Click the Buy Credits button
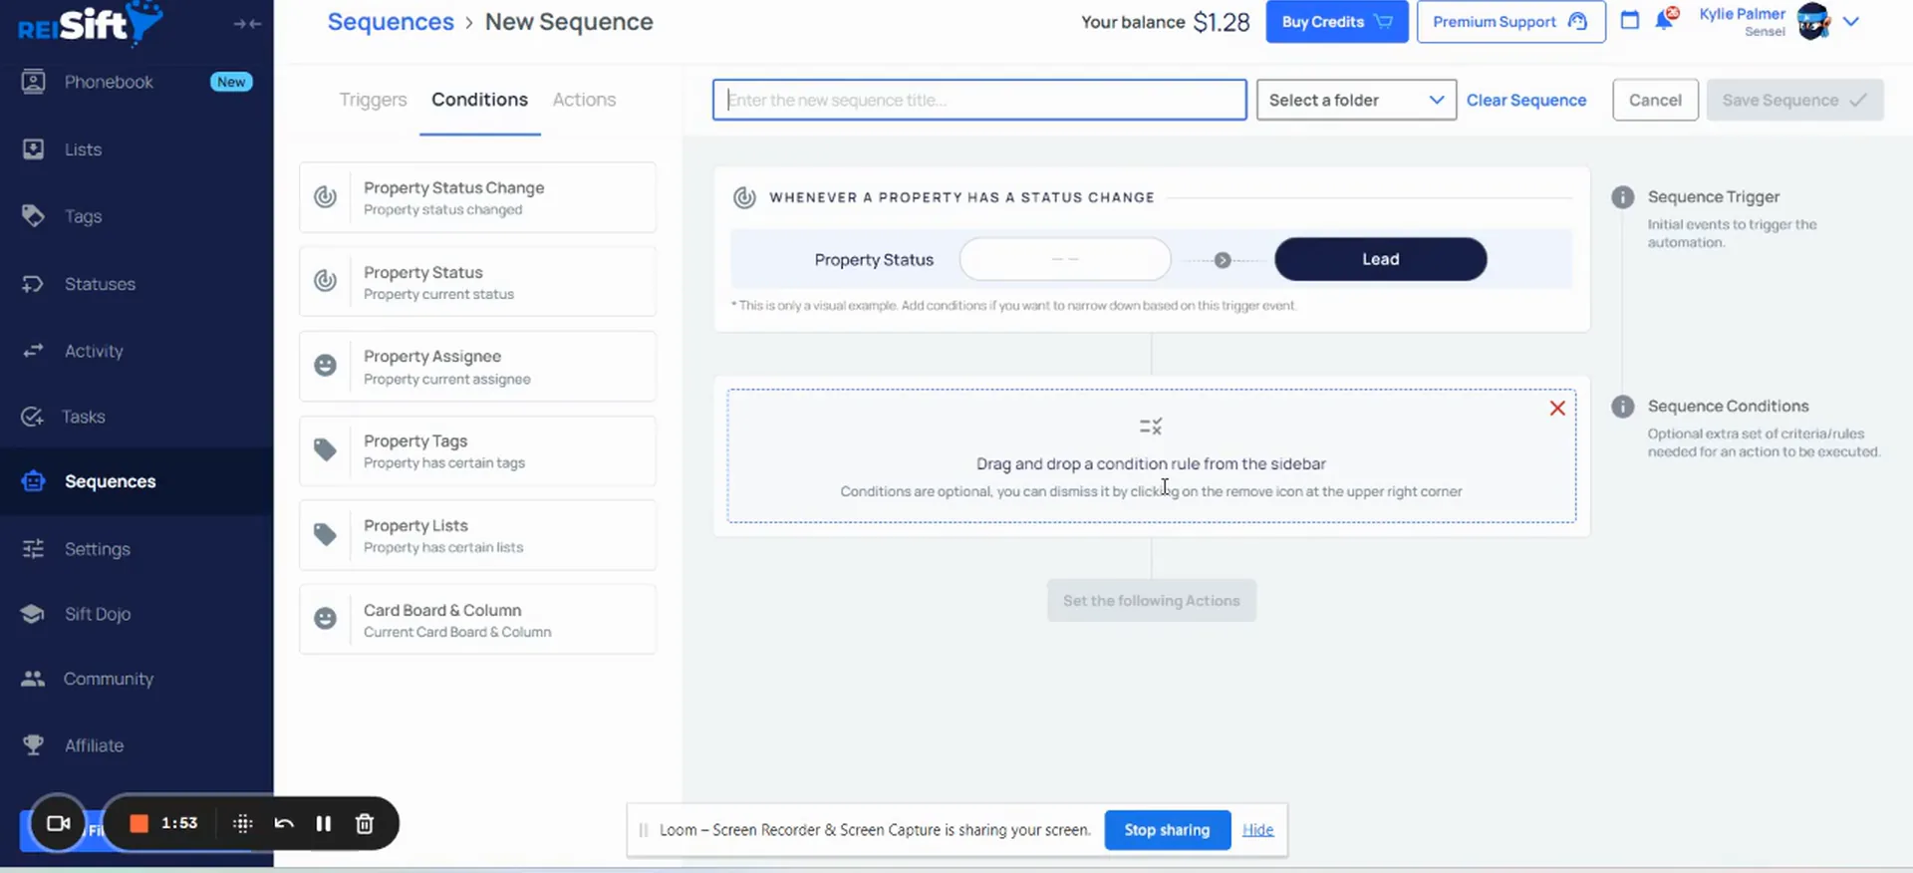This screenshot has height=873, width=1913. pos(1336,22)
